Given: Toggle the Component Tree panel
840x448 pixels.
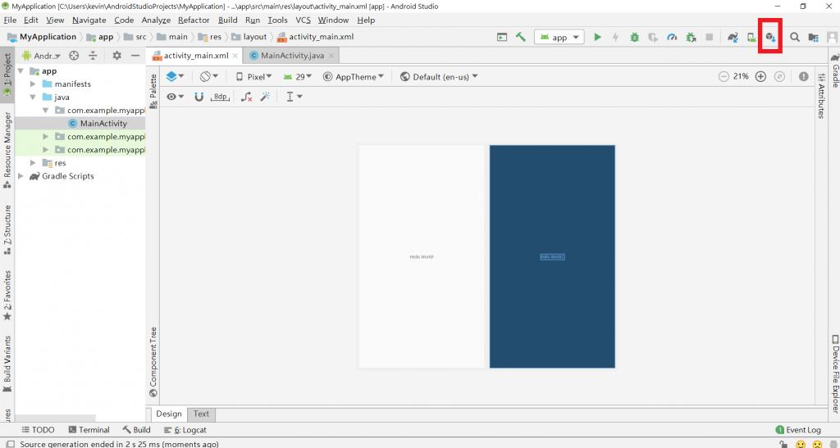Looking at the screenshot, I should (x=153, y=362).
